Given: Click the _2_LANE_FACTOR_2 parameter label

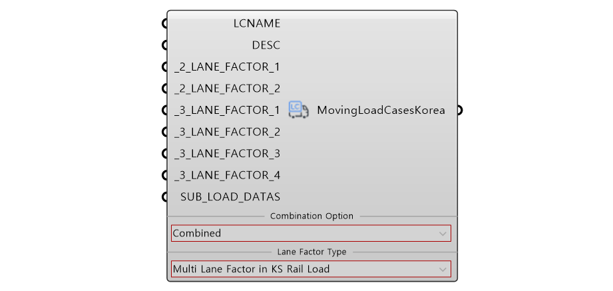Looking at the screenshot, I should coord(228,89).
